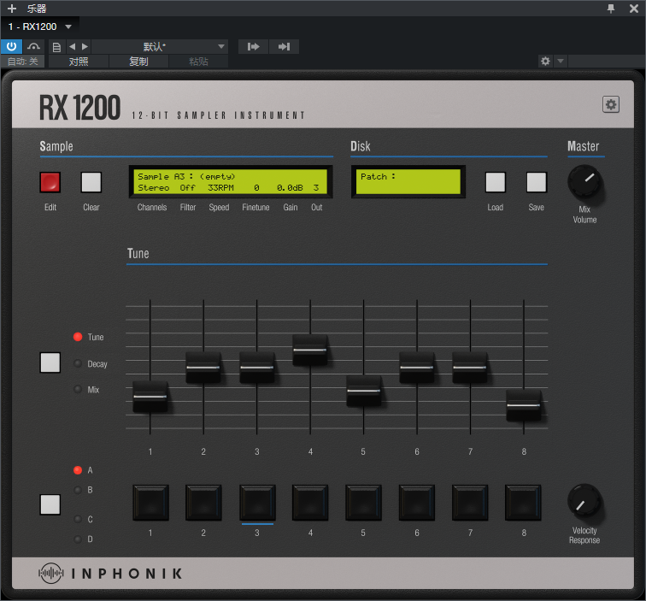Click the Inphonik waveform logo
The height and width of the screenshot is (601, 646).
click(x=51, y=573)
